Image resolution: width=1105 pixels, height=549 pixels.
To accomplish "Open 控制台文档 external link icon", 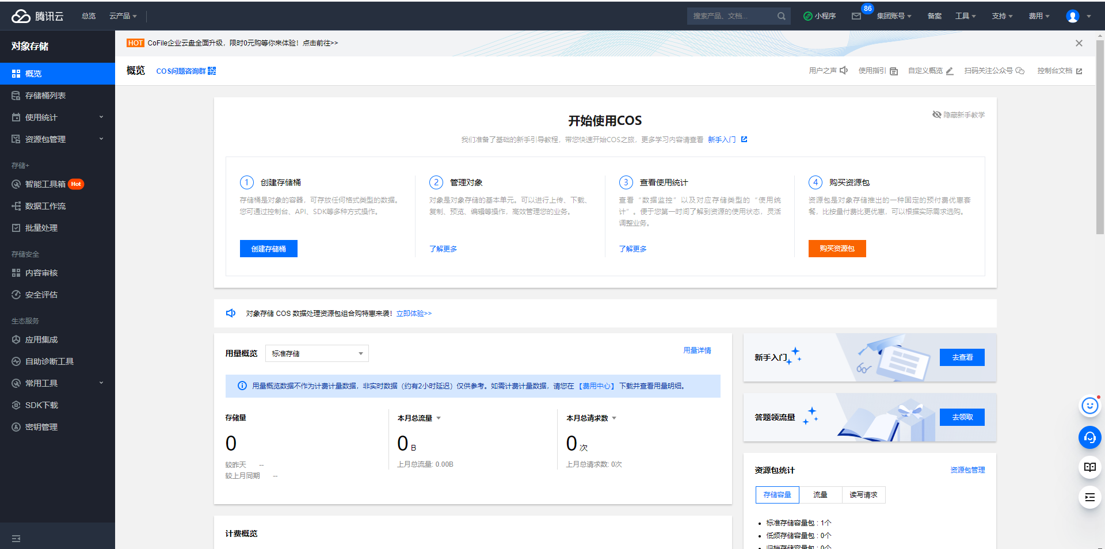I will pyautogui.click(x=1079, y=71).
